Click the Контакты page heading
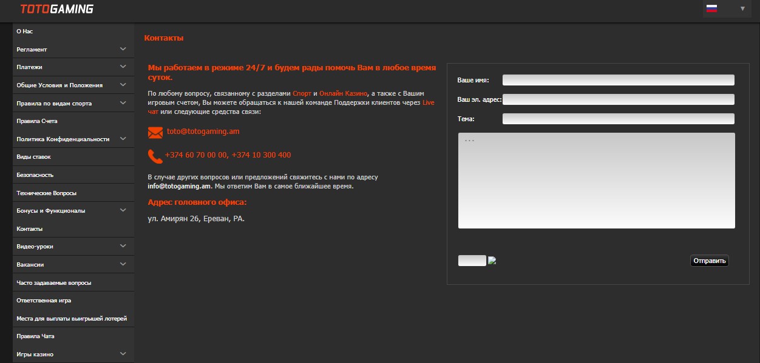The image size is (760, 363). [x=164, y=38]
